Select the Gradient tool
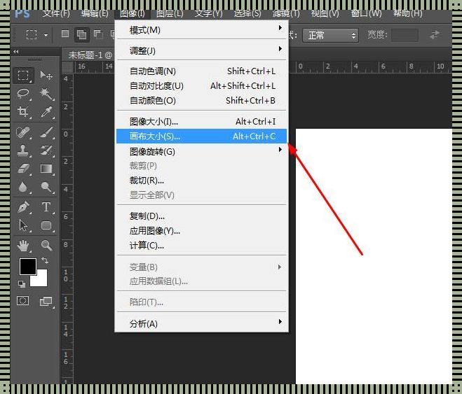Viewport: 462px width, 394px height. pos(46,169)
